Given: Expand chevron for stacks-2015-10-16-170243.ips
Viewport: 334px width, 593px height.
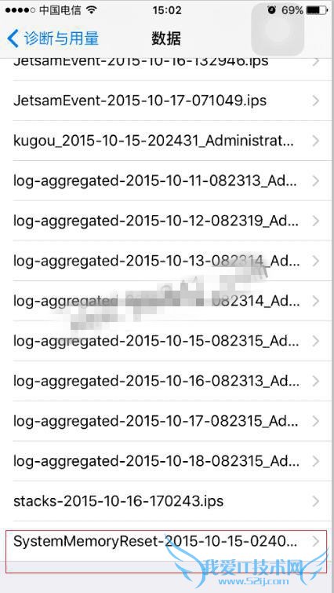Looking at the screenshot, I should (x=316, y=501).
